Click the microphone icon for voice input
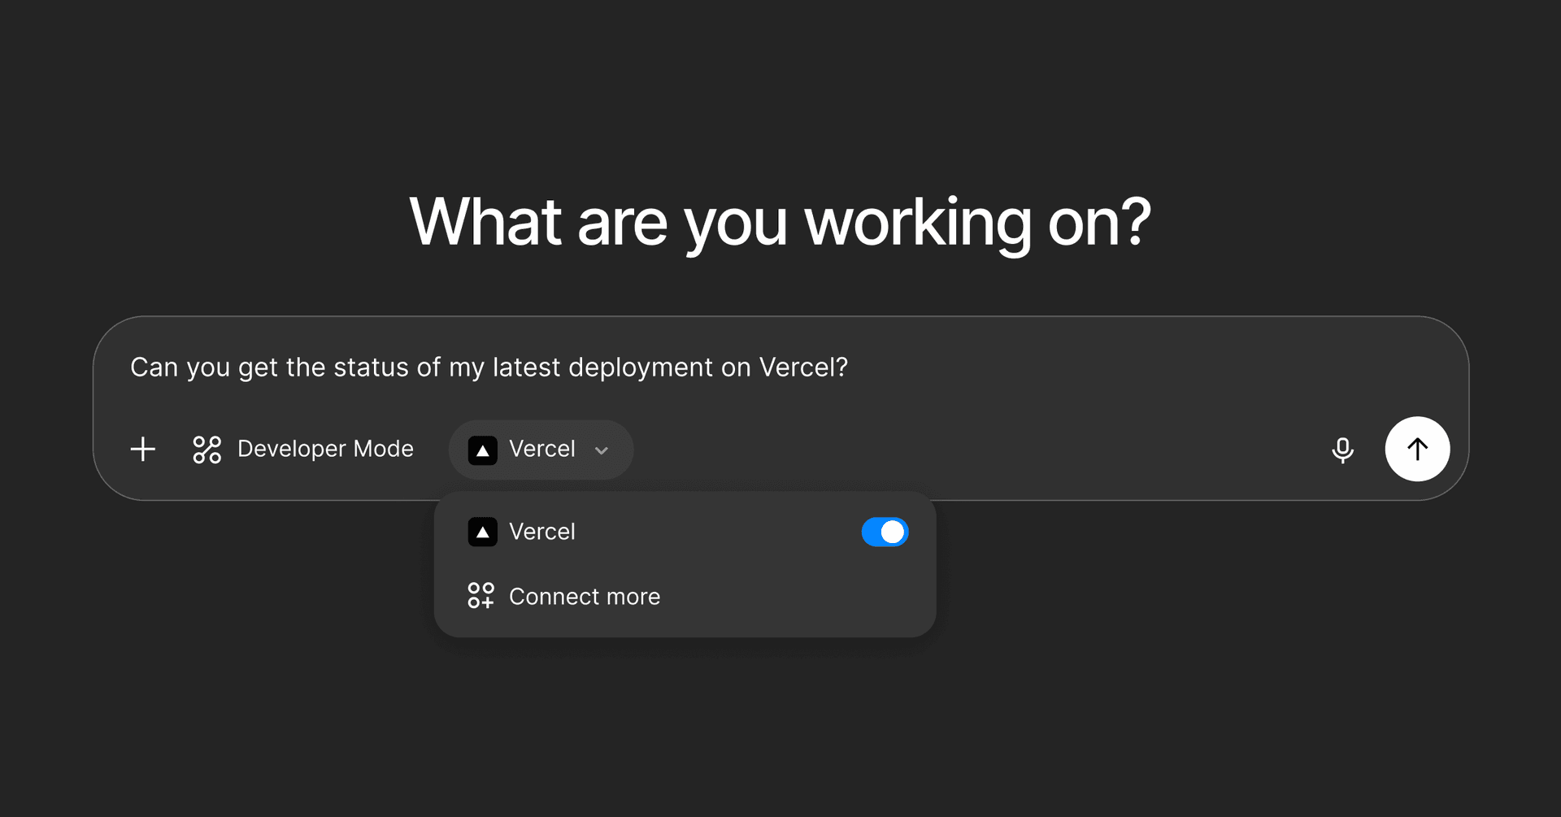Screen dimensions: 1561x817 point(1342,450)
